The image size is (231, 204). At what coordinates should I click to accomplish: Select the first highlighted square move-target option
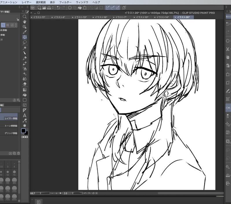coord(3,25)
